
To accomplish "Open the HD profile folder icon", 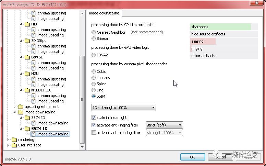I will coord(27,24).
